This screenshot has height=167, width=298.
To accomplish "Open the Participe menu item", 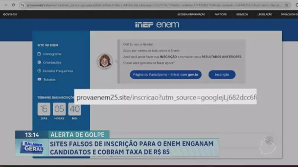I will pos(221,14).
